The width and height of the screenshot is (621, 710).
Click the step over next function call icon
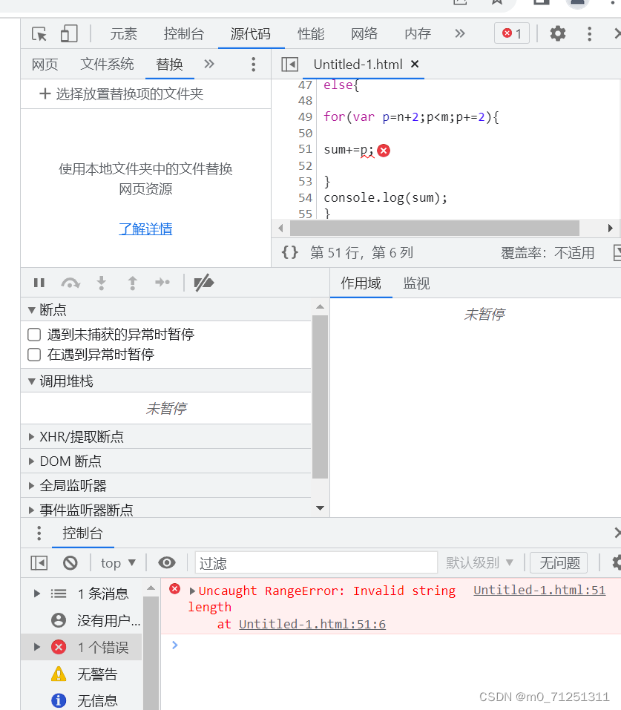70,283
